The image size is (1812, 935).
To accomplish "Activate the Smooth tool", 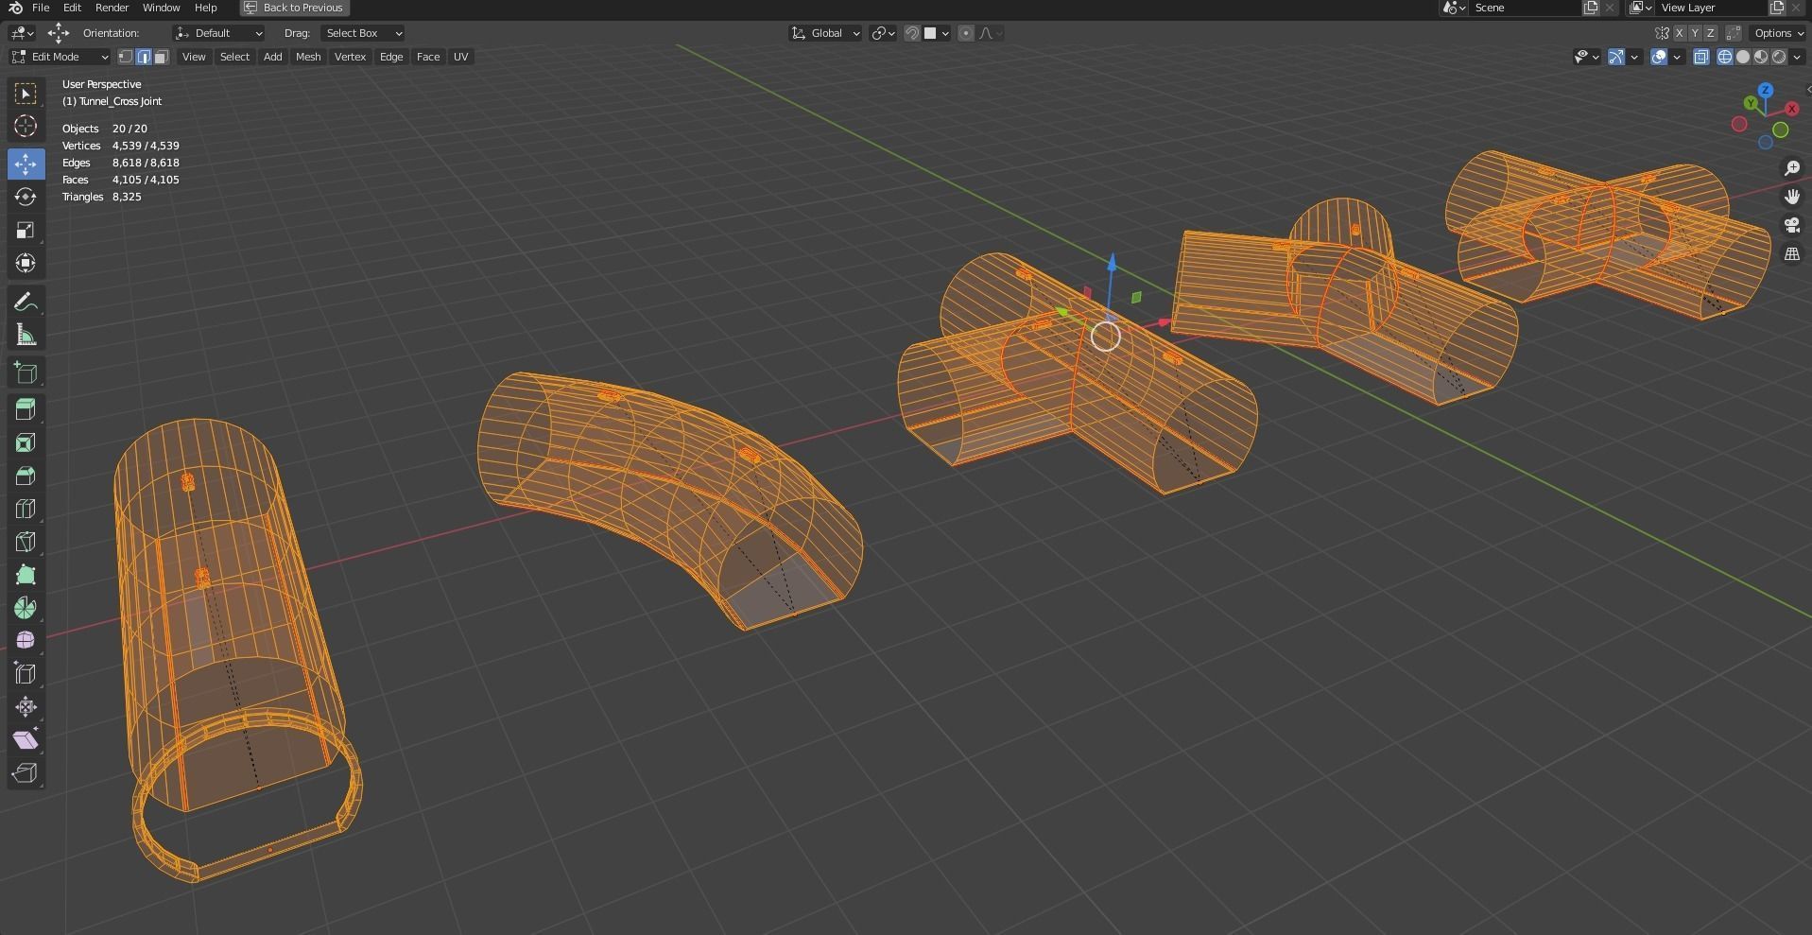I will 26,641.
